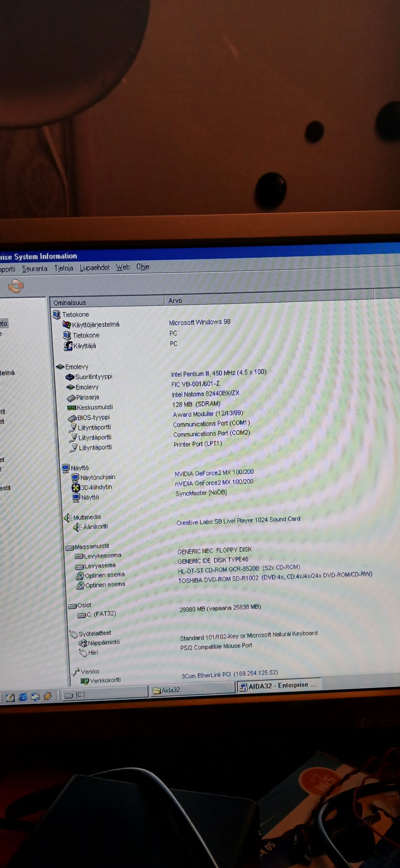Select the Tietokone row under Käyttöjärjestelmä

tap(81, 335)
